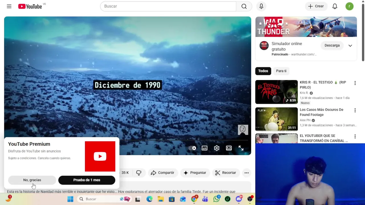Click the magnifier search button

(244, 6)
